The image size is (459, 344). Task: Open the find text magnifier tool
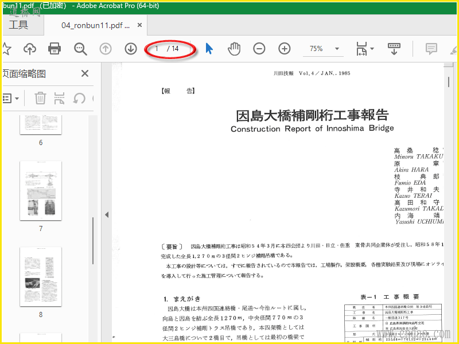click(x=80, y=49)
